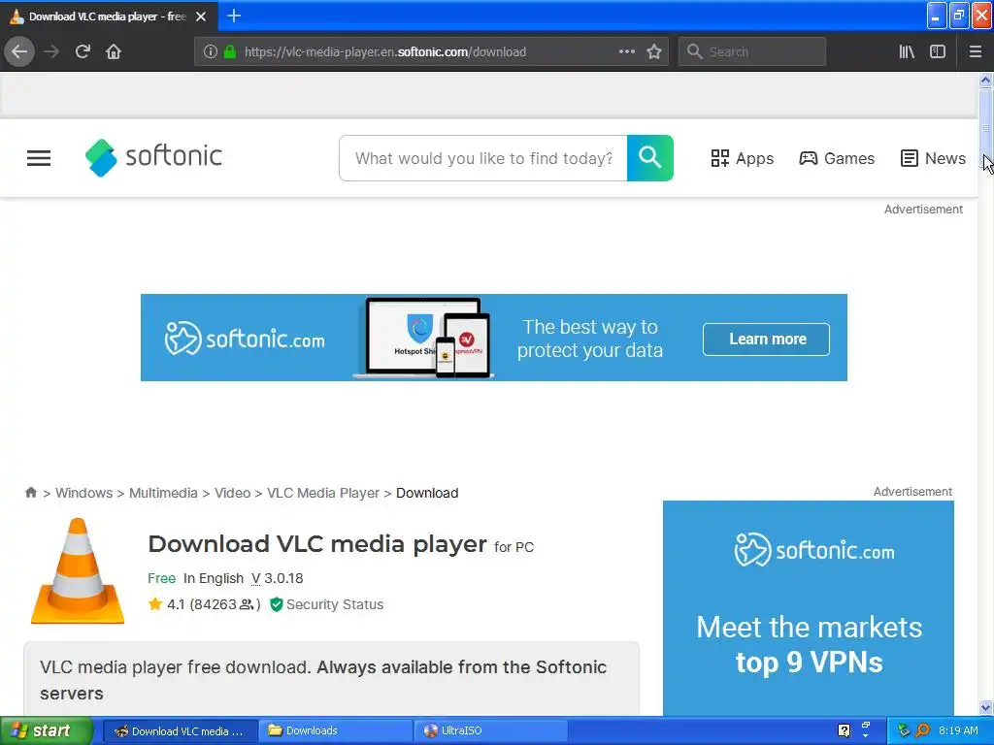Click the softonic.com banner logo
This screenshot has height=745, width=994.
[x=245, y=339]
